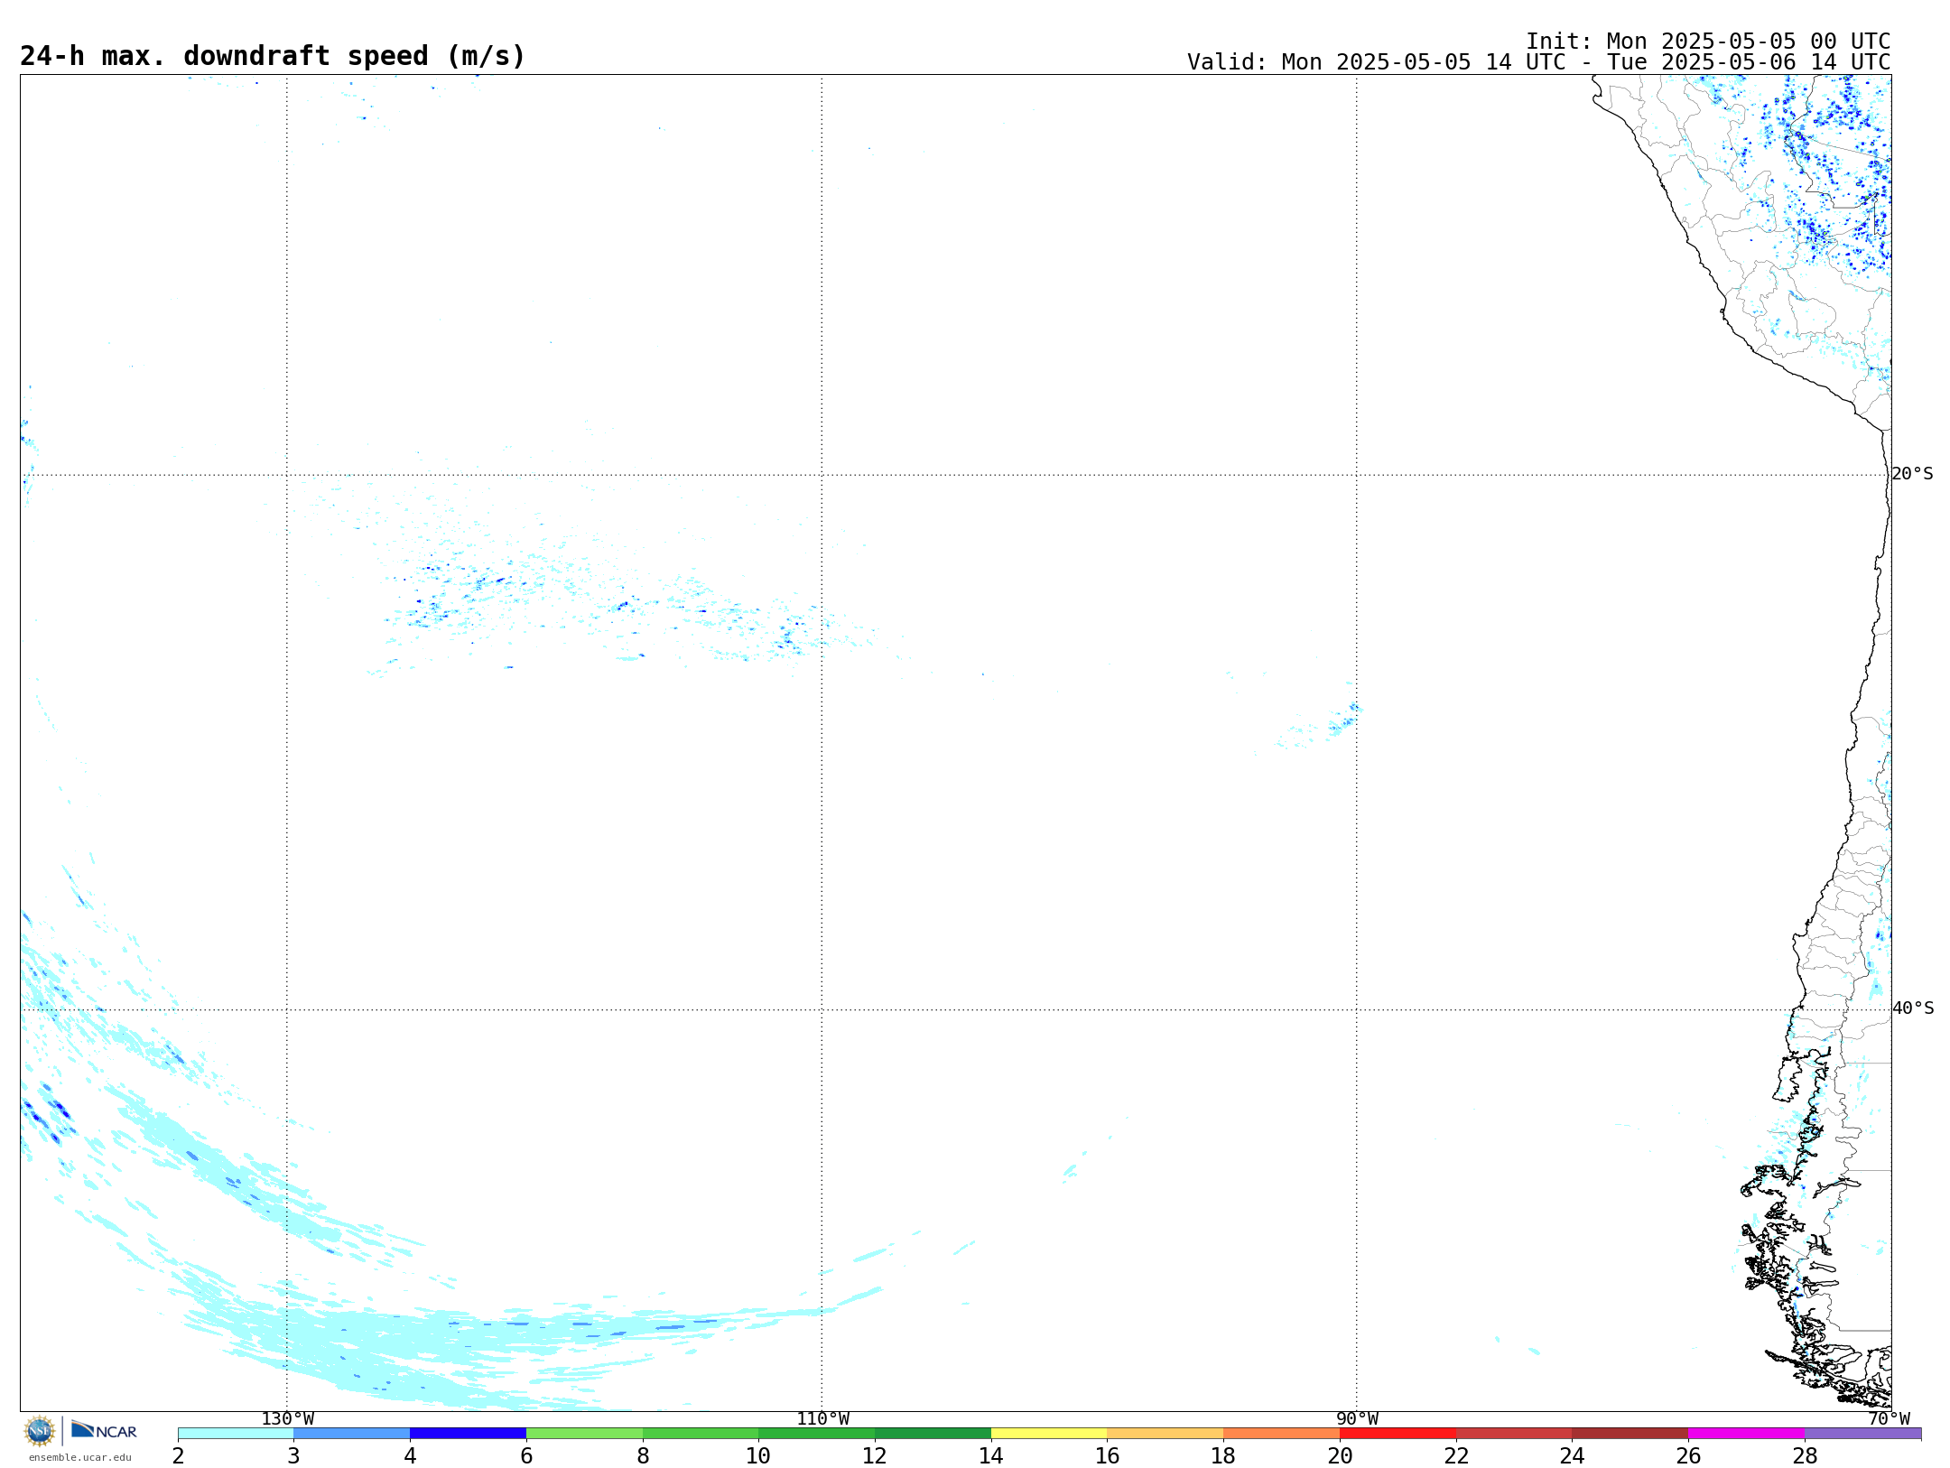Click the colorbar tick label 14
Viewport: 1950px width, 1468px height.
click(991, 1456)
